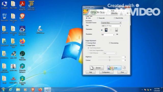Click the EPSON Scan taskbar button
163x92 pixels.
[48, 90]
